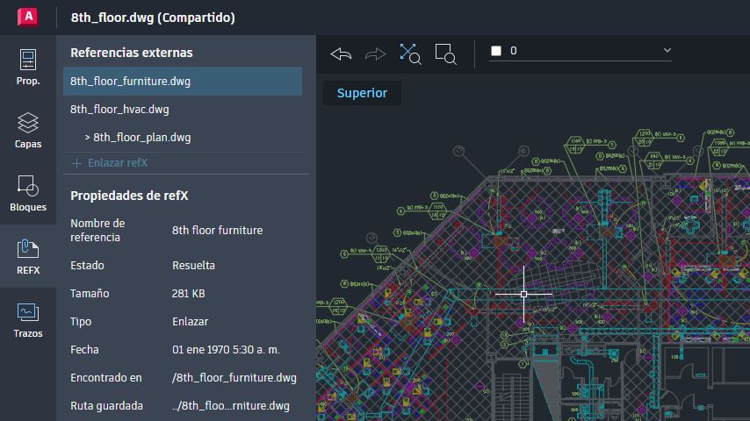
Task: Click the saved path '../8th_floo...rniture.dwg'
Action: point(231,406)
